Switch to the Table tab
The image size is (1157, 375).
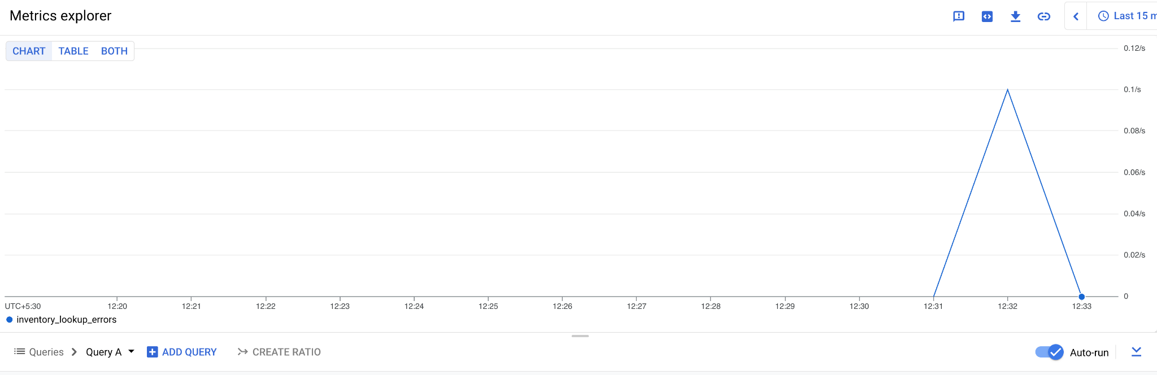point(73,51)
